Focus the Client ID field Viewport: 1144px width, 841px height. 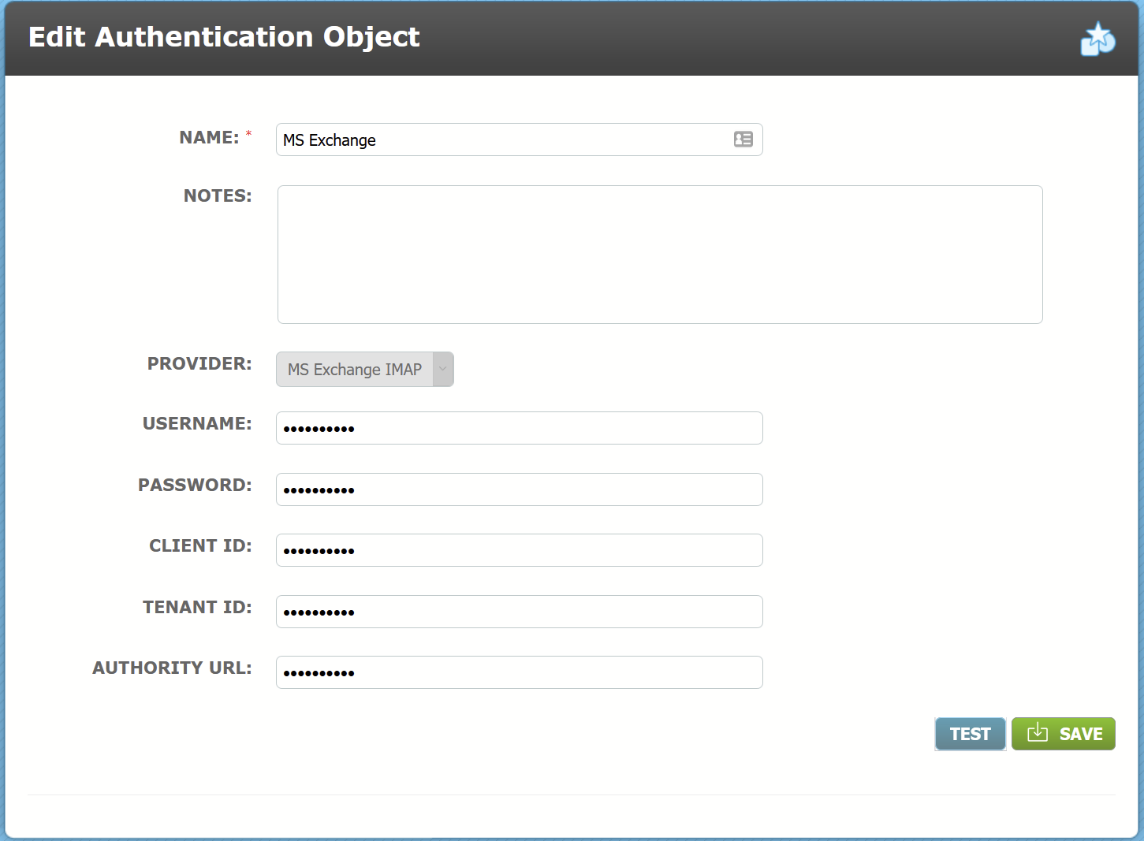point(519,550)
